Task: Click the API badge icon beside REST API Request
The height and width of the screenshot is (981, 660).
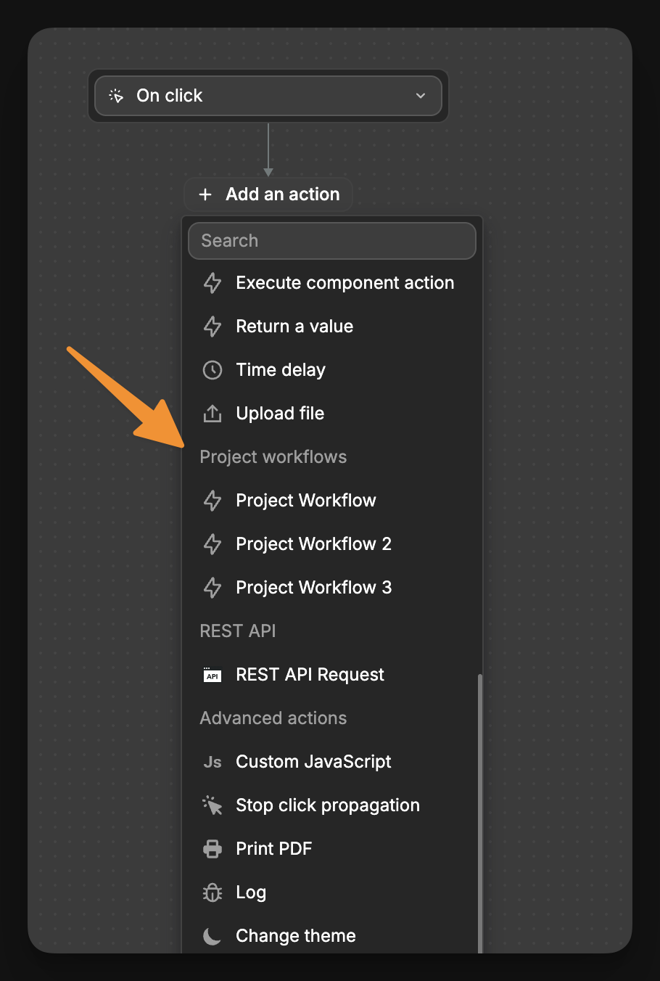Action: coord(212,675)
